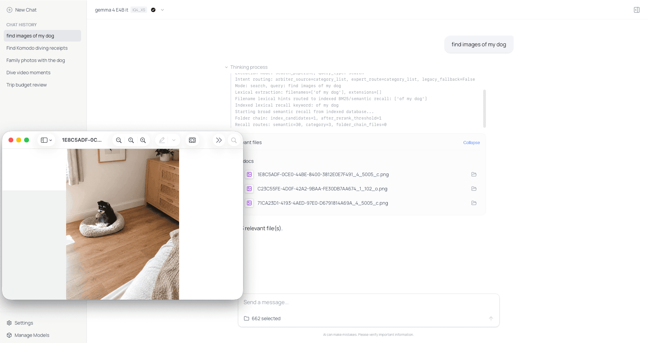Click the Markup pen tool in Preview
The image size is (648, 343).
(x=162, y=140)
